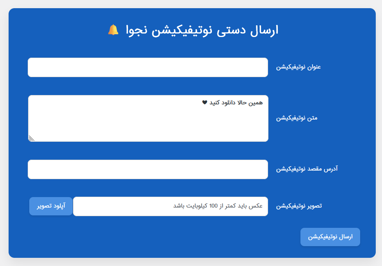Submit with the ارسال نوتیفیکیشن button

tap(330, 237)
